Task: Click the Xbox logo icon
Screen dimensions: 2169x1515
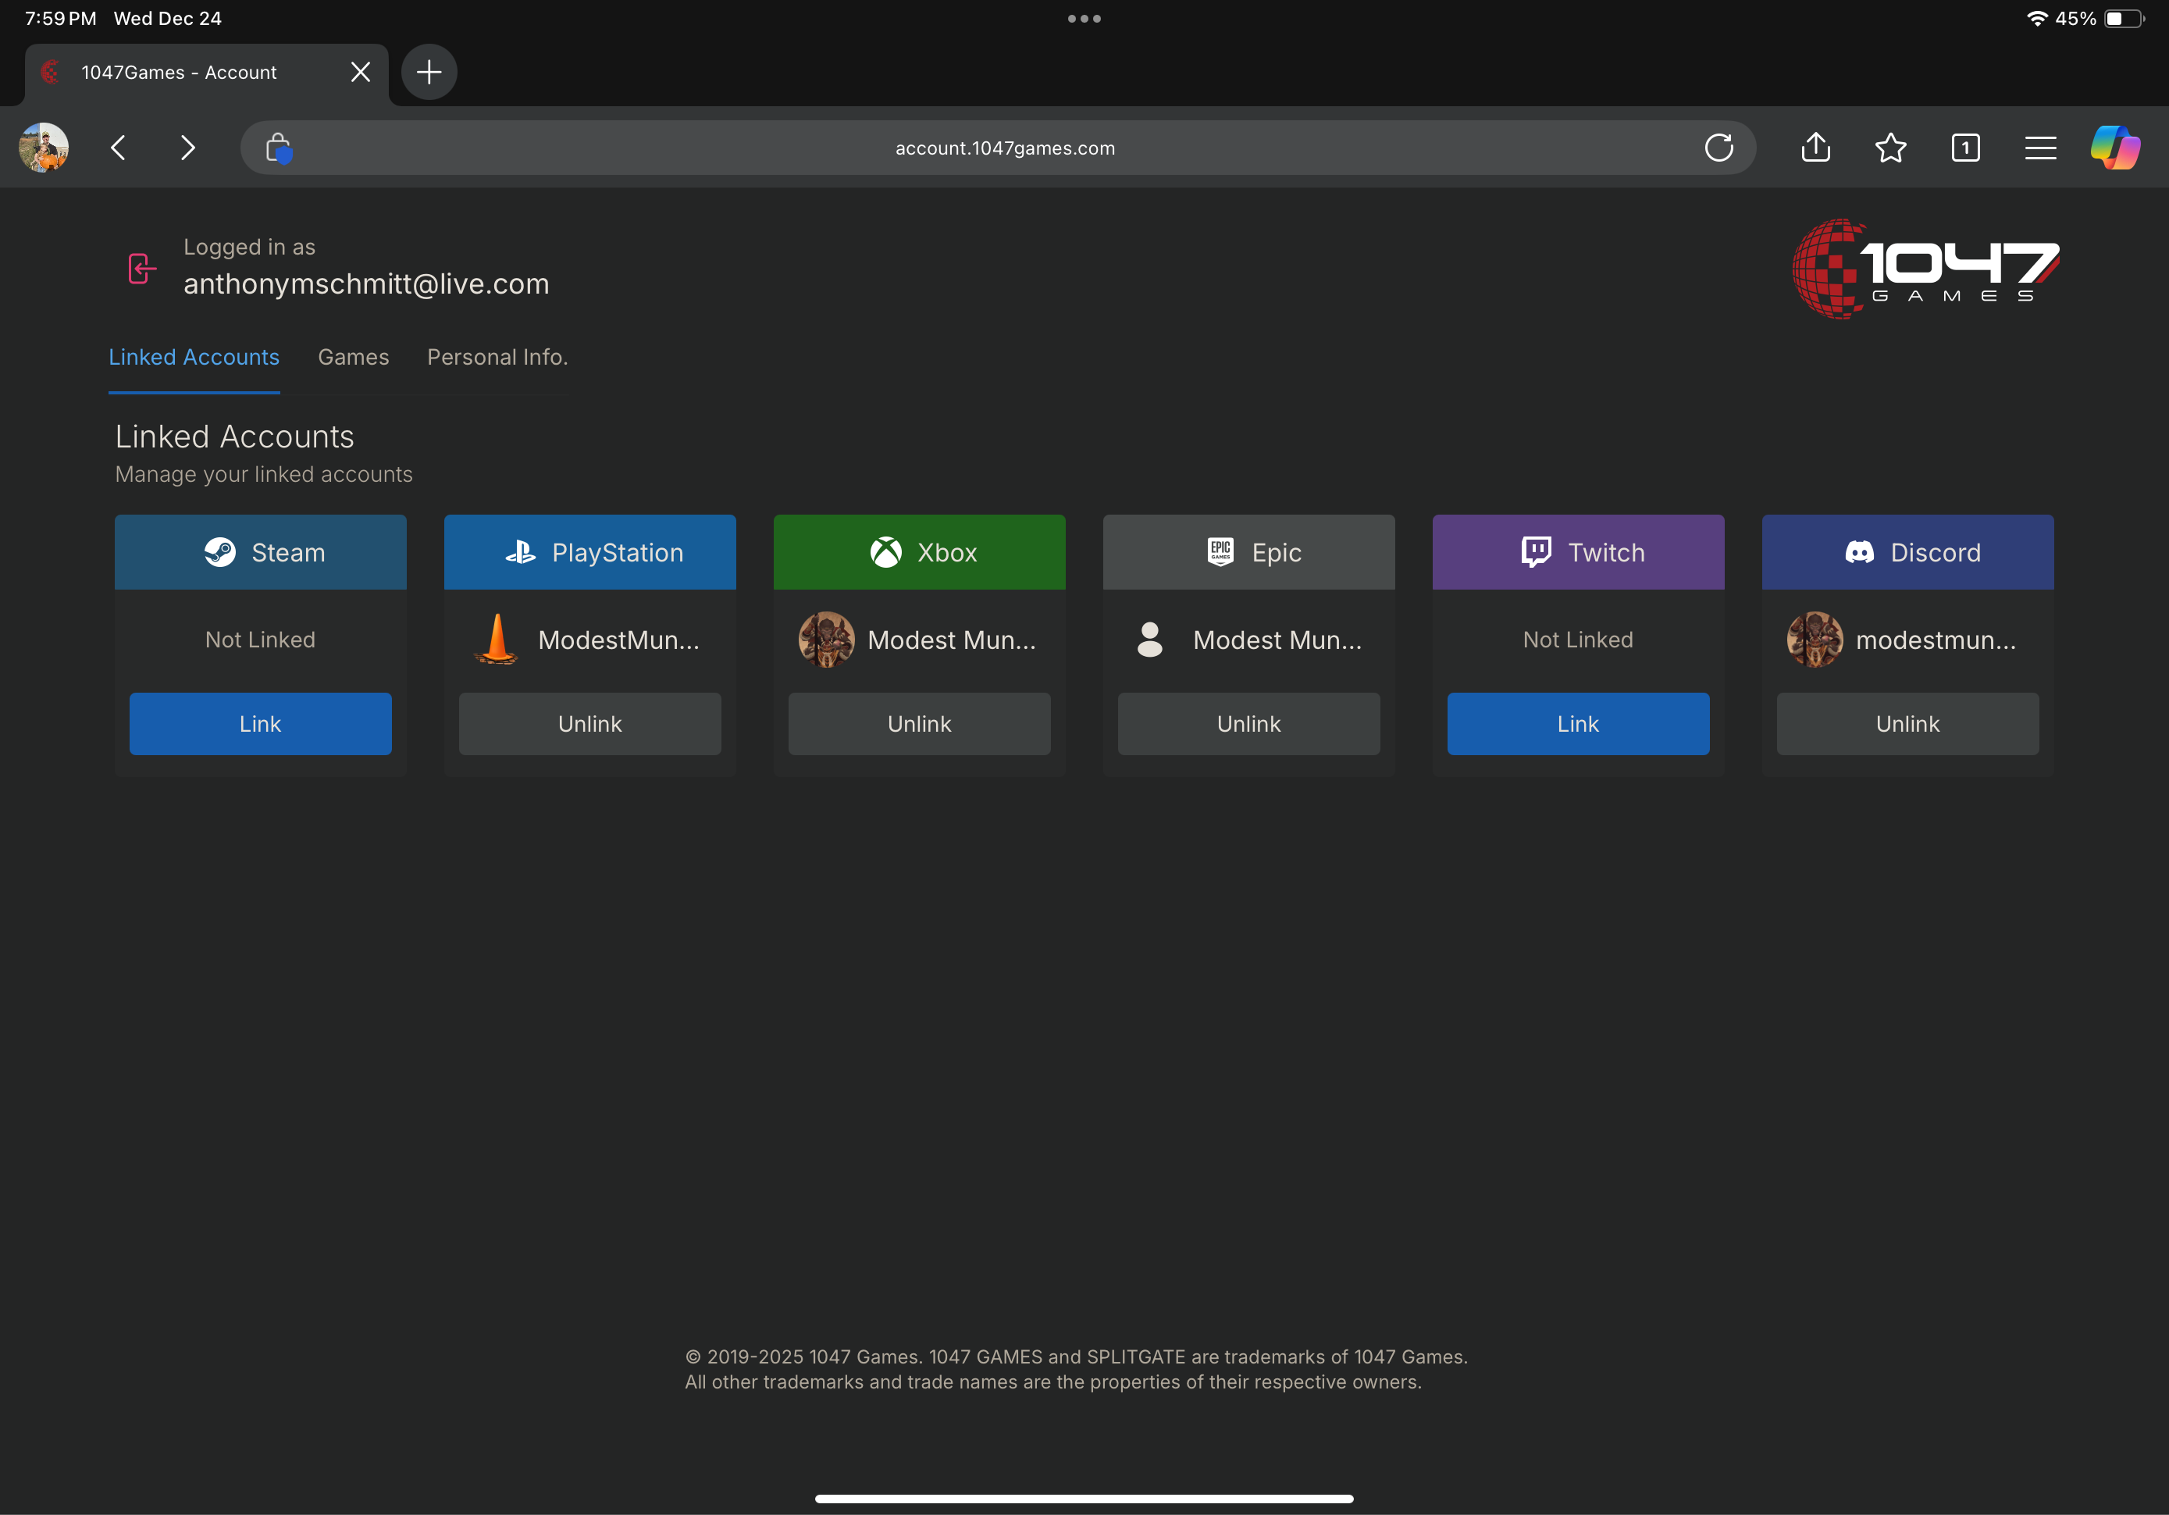Action: coord(886,552)
